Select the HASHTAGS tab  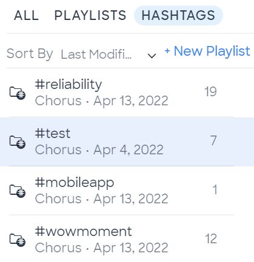[178, 15]
